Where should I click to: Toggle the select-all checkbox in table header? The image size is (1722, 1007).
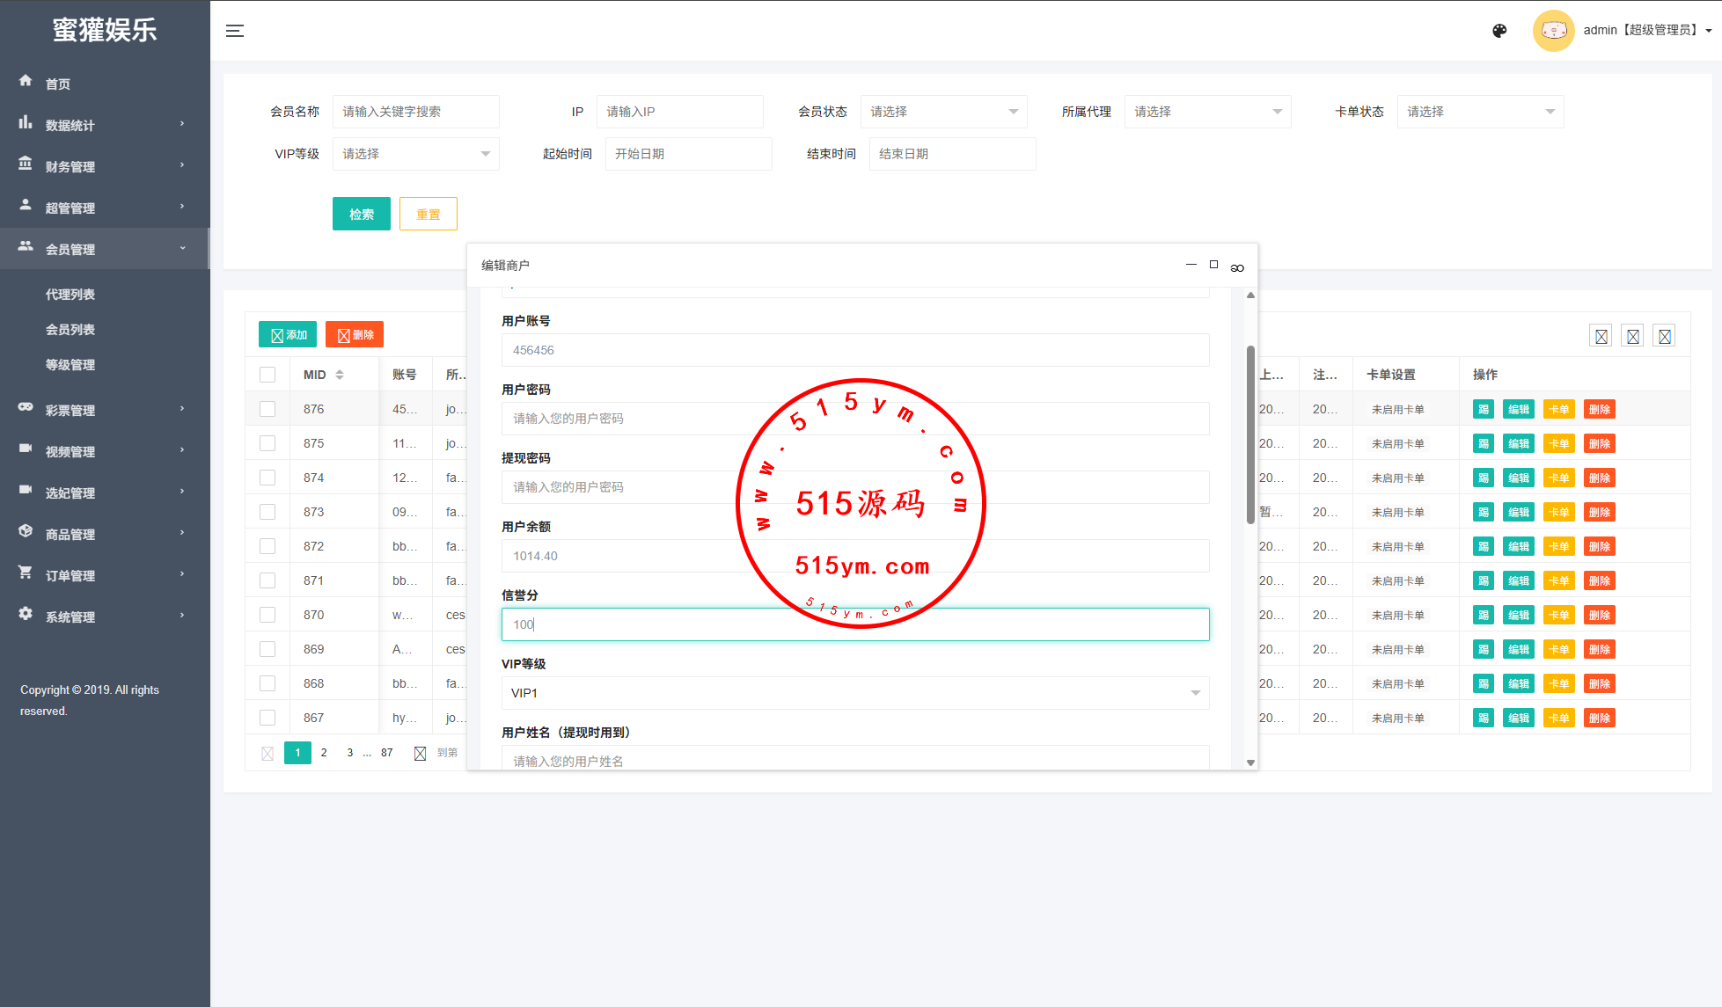coord(267,375)
